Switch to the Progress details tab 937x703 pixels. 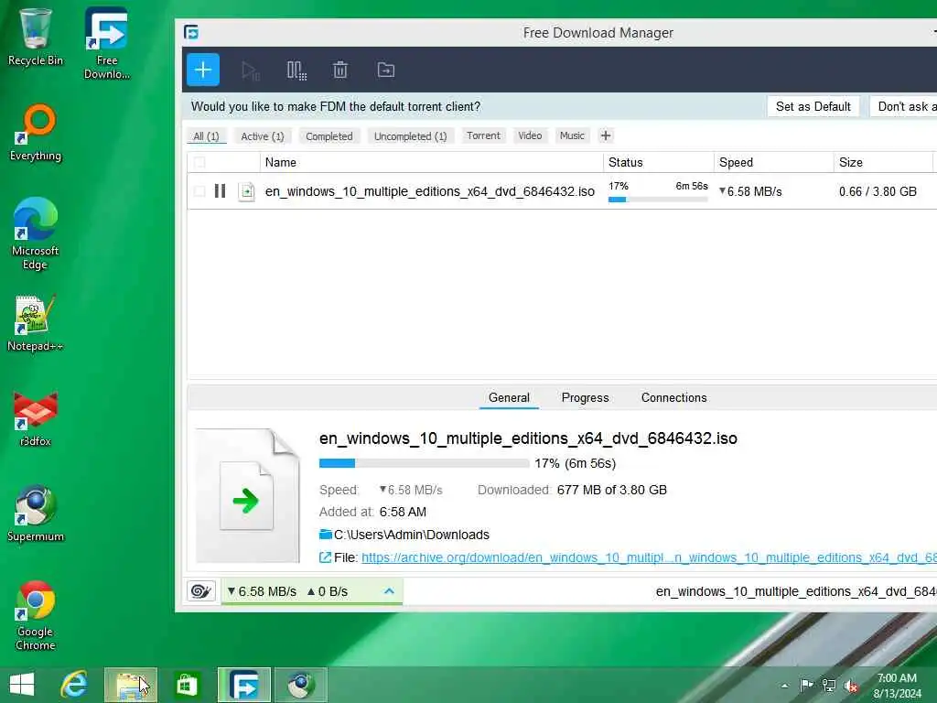585,397
